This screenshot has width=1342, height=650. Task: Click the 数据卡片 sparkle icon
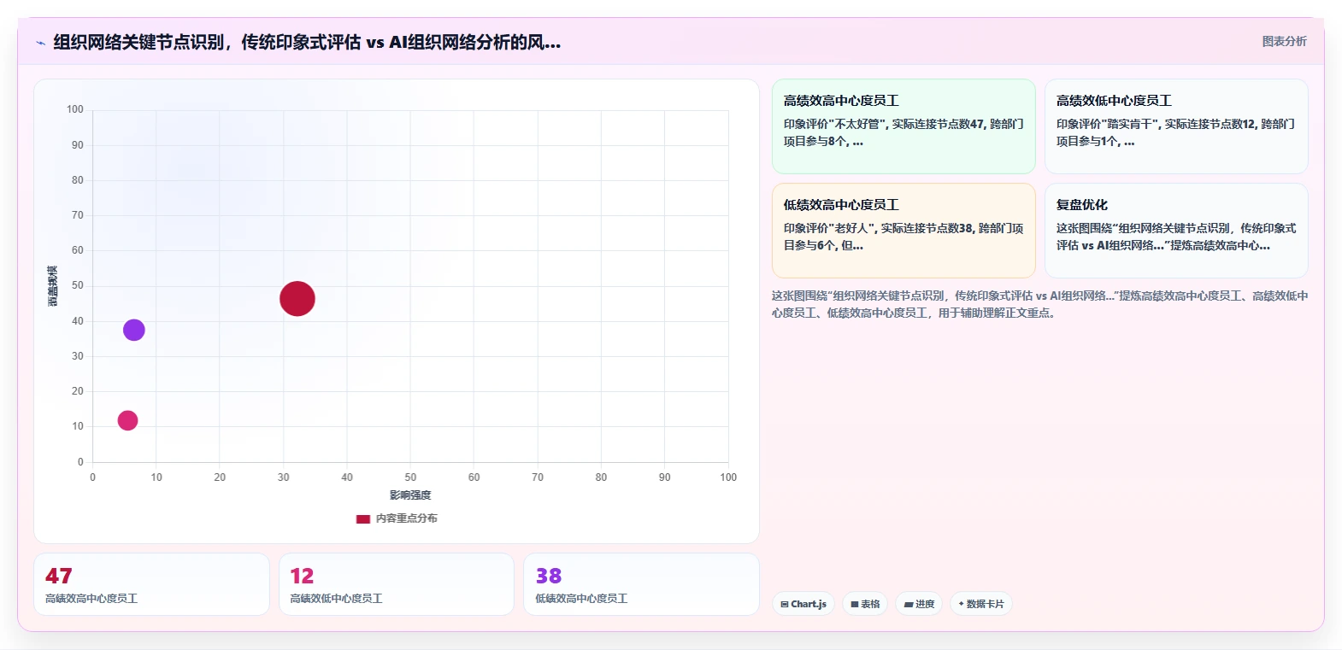tap(962, 604)
